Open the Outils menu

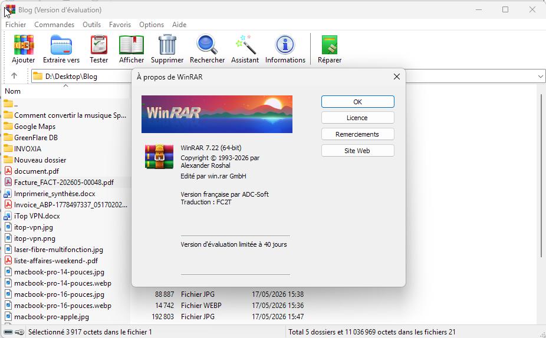pos(91,25)
